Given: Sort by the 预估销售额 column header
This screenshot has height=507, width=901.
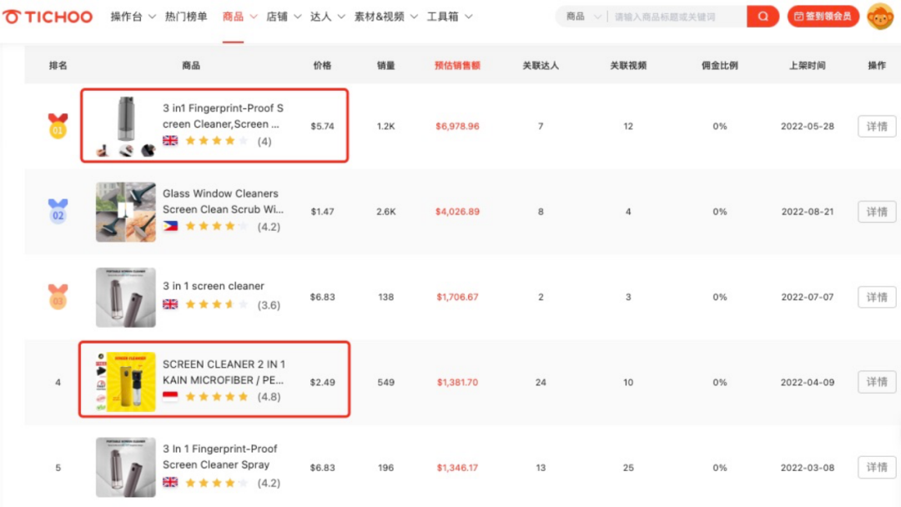Looking at the screenshot, I should coord(457,65).
